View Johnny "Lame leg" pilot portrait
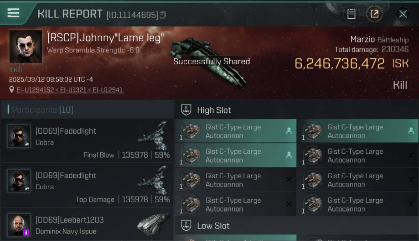This screenshot has width=419, height=241. point(25,46)
